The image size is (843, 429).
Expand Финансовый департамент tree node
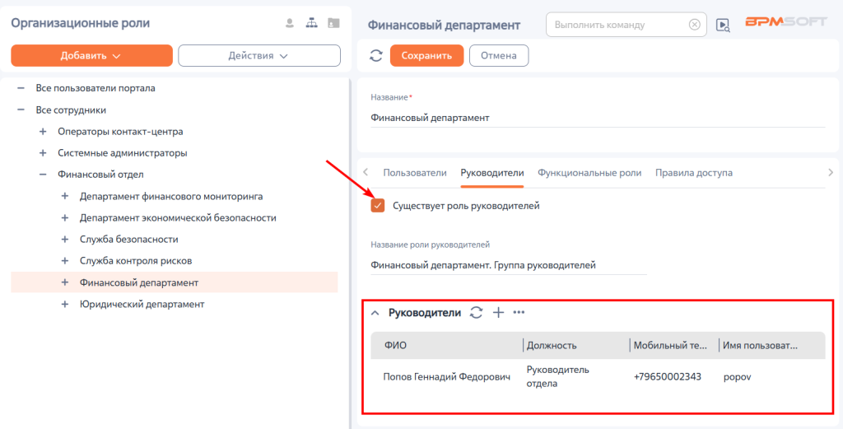click(x=65, y=282)
